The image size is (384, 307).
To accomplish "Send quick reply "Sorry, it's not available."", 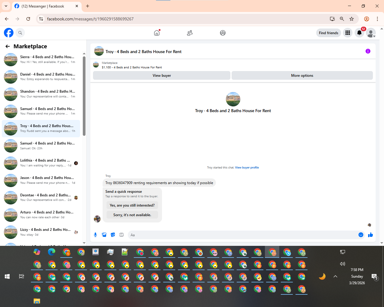I will [x=132, y=215].
